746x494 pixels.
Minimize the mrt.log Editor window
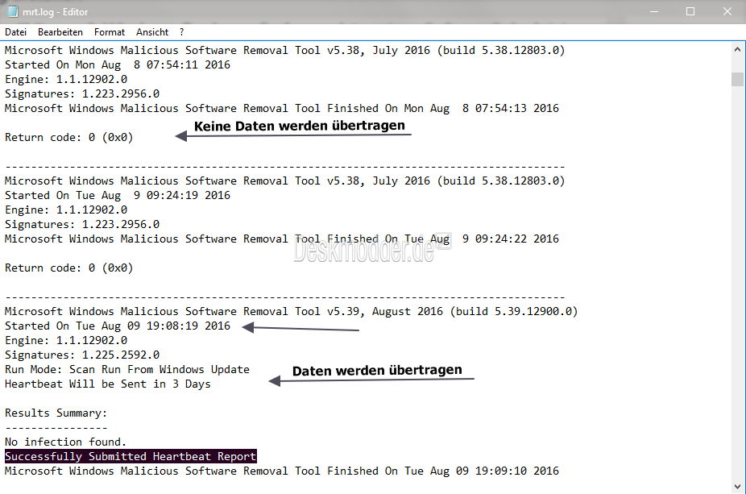(x=654, y=11)
